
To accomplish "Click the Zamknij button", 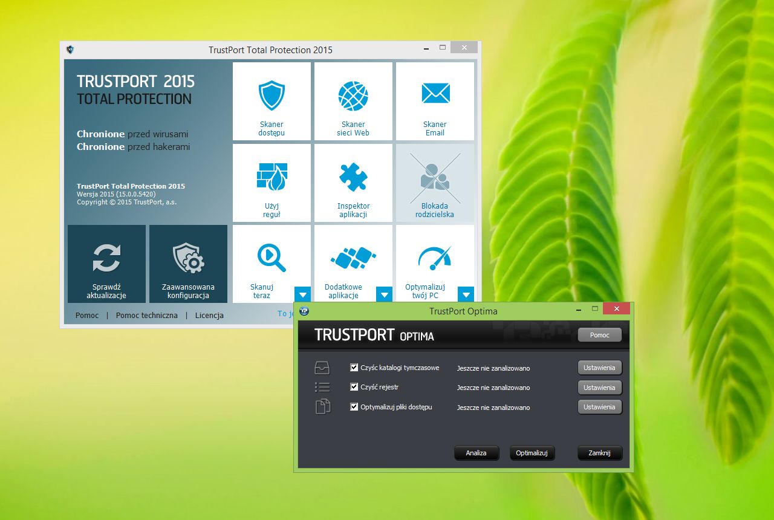I will click(x=600, y=453).
